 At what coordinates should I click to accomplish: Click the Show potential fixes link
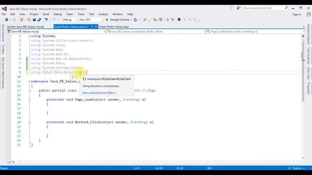[x=94, y=93]
